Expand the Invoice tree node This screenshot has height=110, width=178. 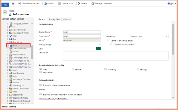8,51
